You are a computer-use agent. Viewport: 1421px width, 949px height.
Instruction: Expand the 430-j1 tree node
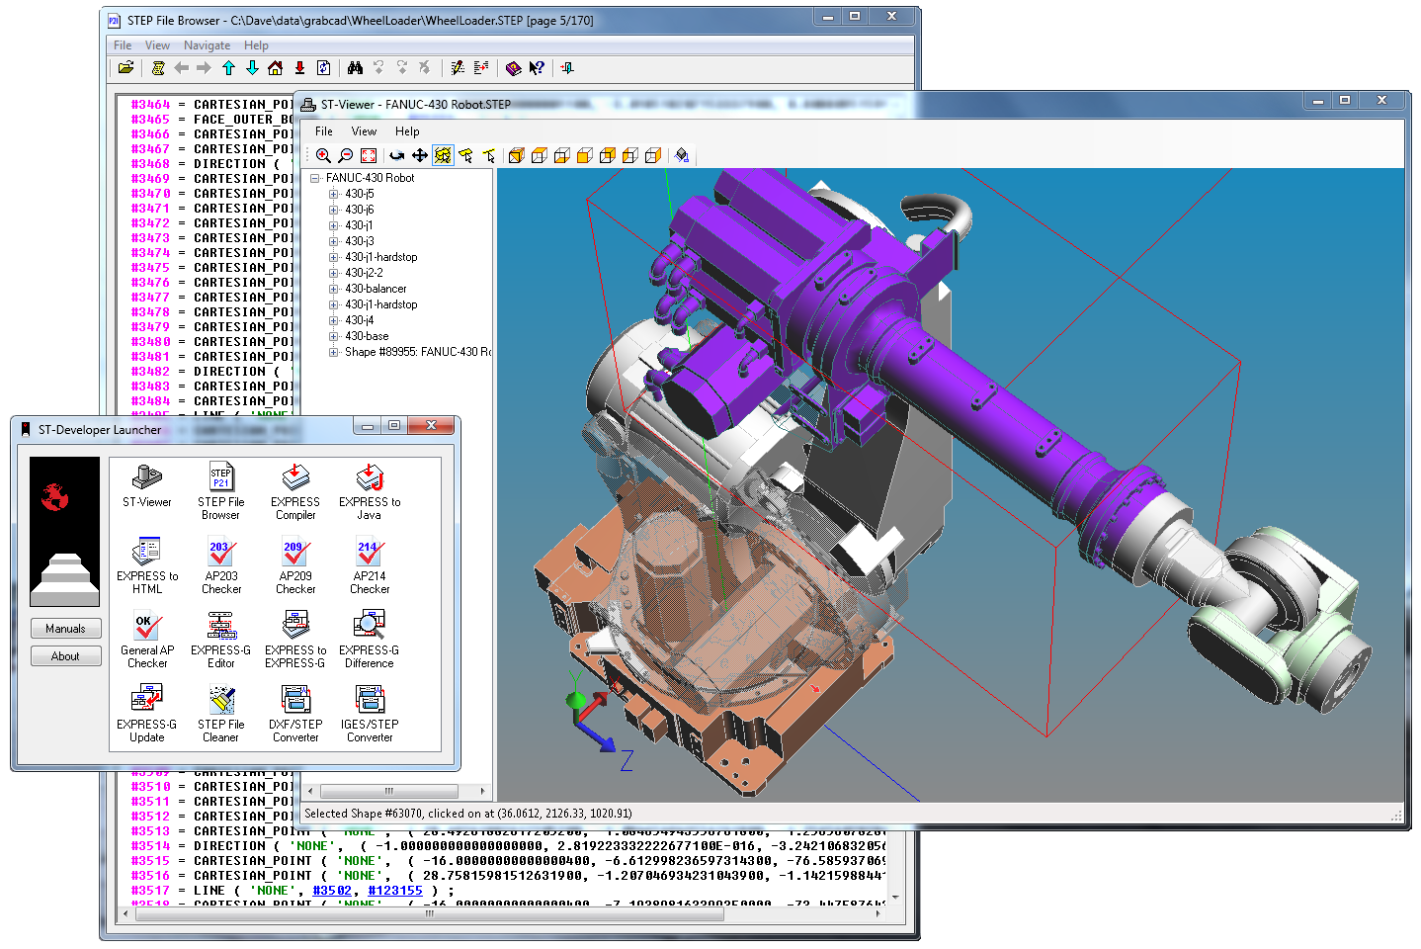pos(334,225)
